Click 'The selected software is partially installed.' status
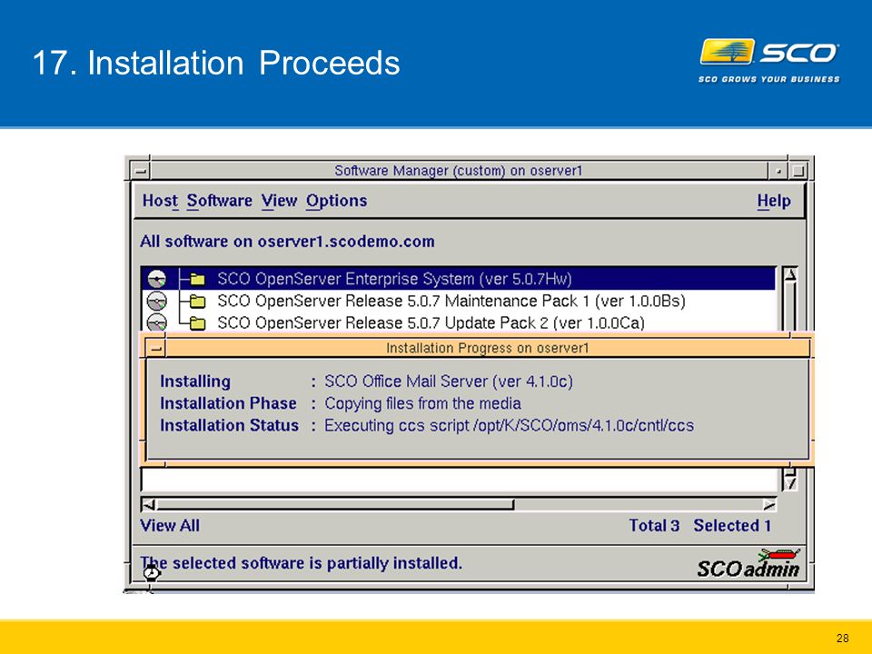 click(x=301, y=563)
